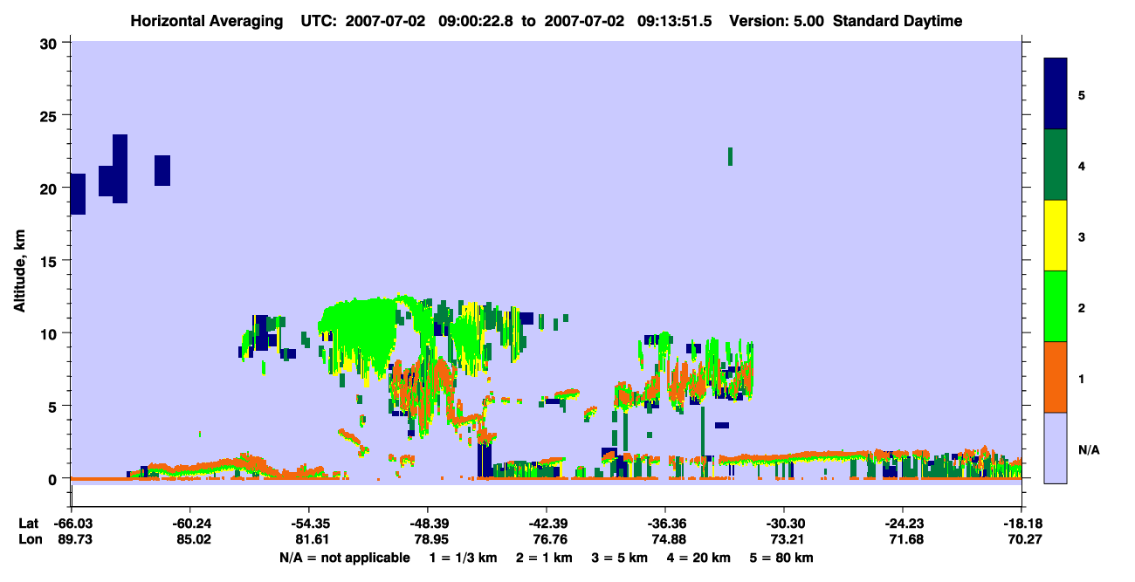Click the lavender N/A color swatch
The width and height of the screenshot is (1135, 582).
pyautogui.click(x=1056, y=448)
